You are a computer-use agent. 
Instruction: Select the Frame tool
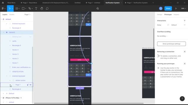point(17,8)
